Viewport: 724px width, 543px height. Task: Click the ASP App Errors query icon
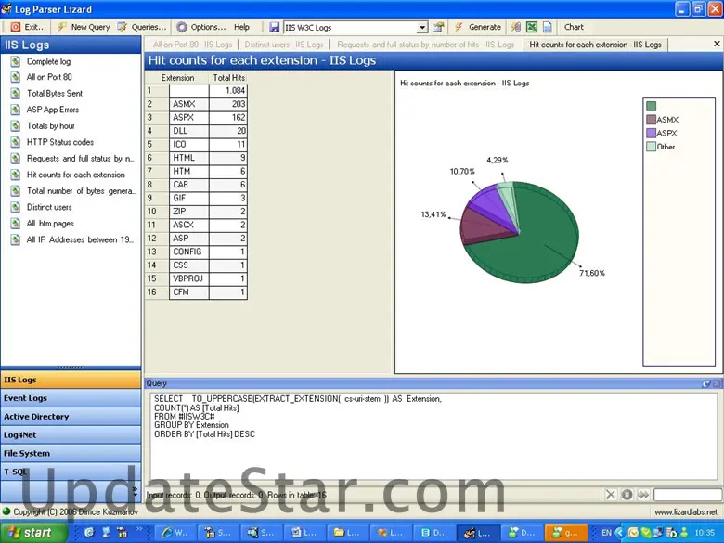click(x=15, y=110)
